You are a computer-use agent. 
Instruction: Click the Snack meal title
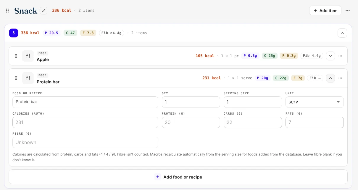pyautogui.click(x=26, y=11)
